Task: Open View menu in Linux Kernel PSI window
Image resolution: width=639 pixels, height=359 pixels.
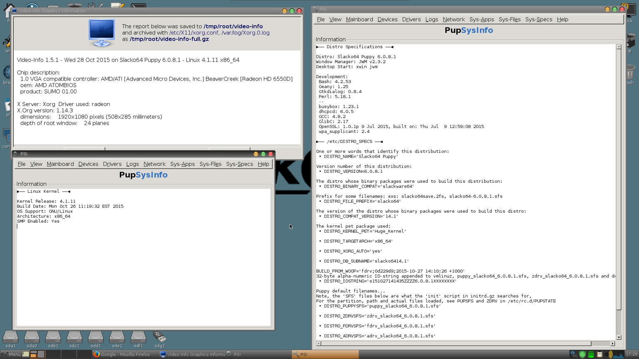Action: click(36, 164)
